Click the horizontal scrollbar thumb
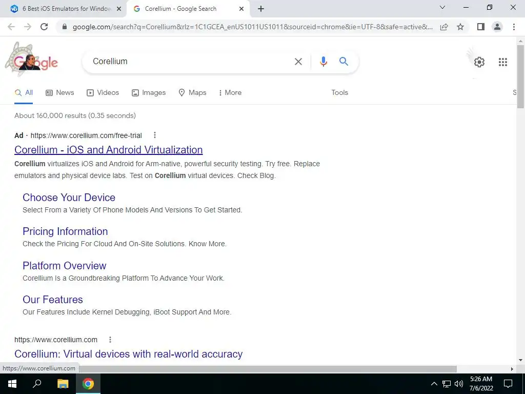Screen dimensions: 525x394 [268, 369]
